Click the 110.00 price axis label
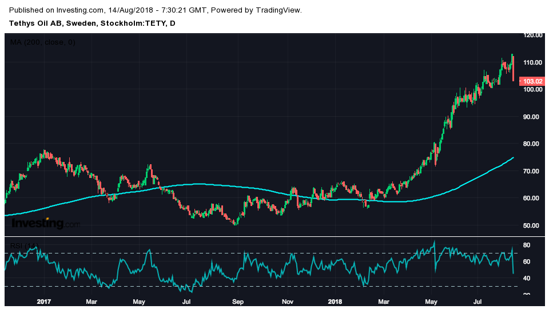This screenshot has width=549, height=309. click(x=533, y=62)
